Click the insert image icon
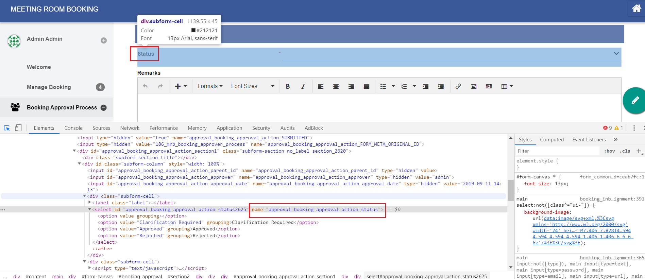 473,86
